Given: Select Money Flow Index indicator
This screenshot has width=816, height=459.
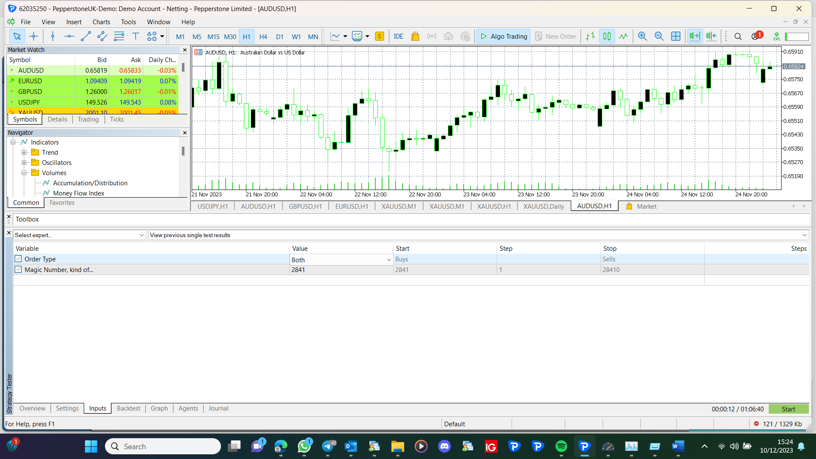Looking at the screenshot, I should point(79,193).
